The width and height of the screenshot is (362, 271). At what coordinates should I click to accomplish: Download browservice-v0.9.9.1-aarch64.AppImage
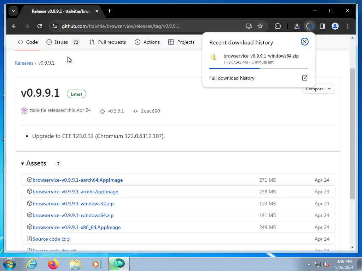[x=77, y=180]
